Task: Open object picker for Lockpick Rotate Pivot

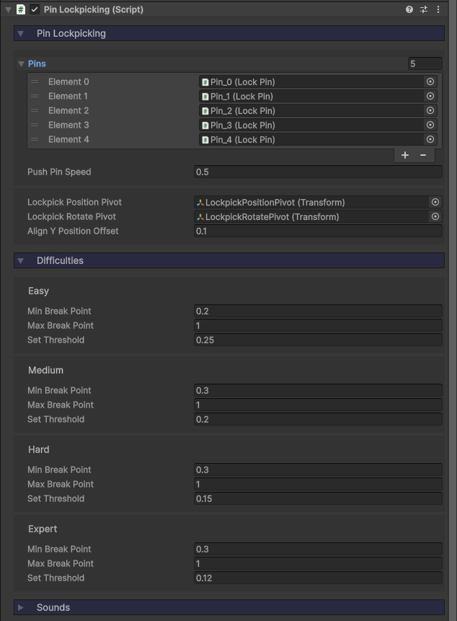Action: coord(435,217)
